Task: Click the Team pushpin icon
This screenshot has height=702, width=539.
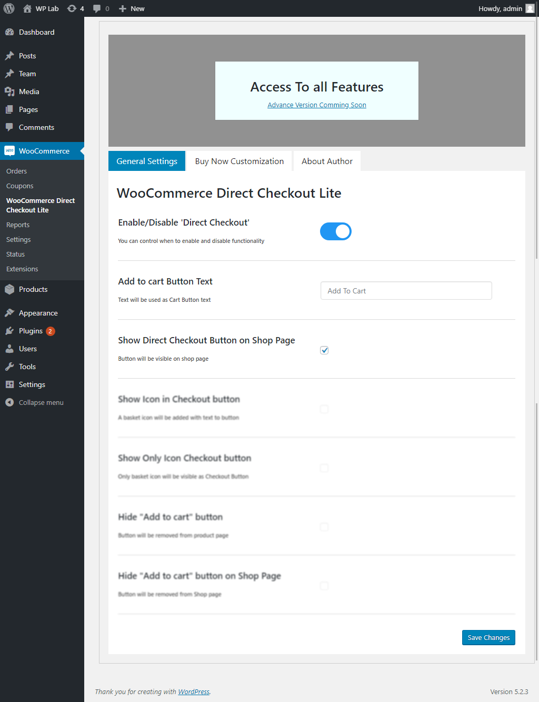Action: coord(9,74)
